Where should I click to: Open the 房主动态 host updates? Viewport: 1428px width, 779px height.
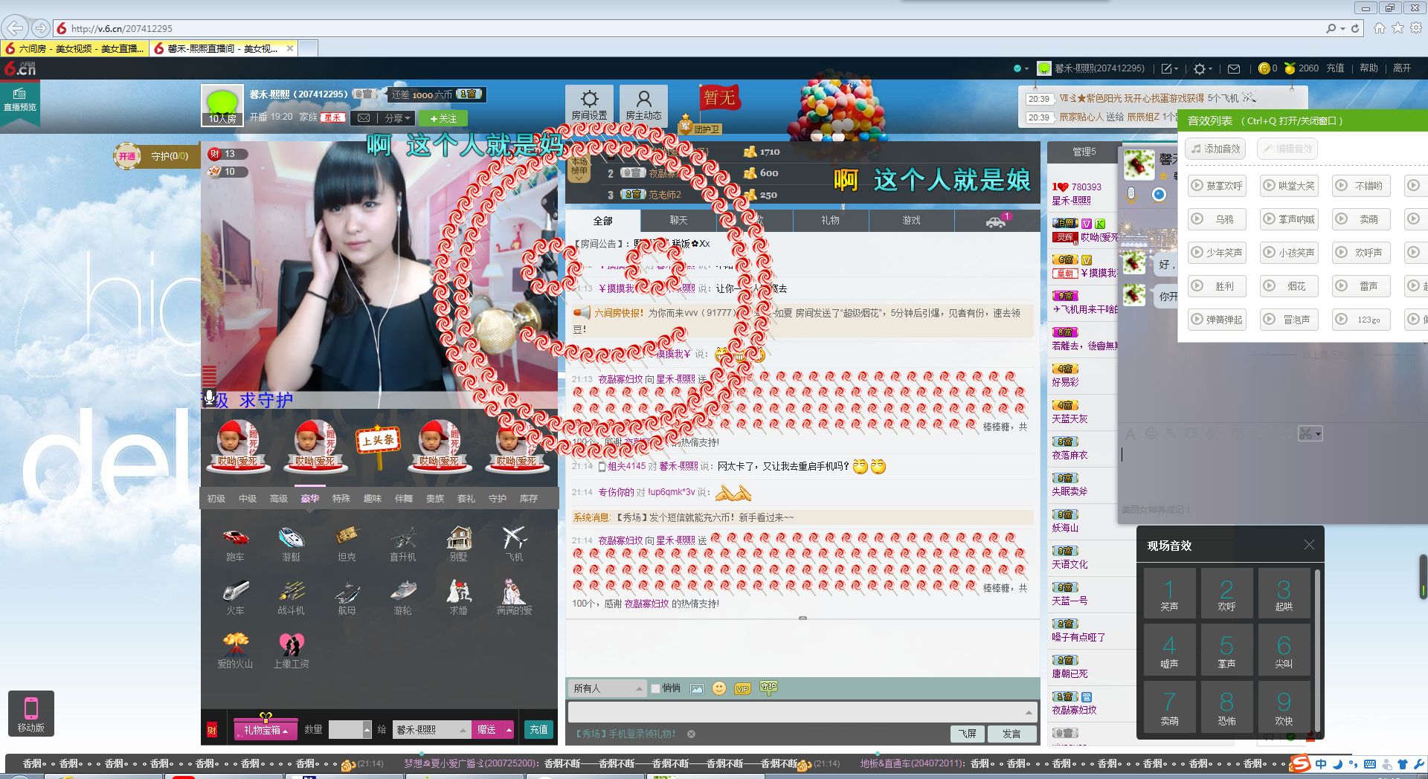tap(643, 104)
